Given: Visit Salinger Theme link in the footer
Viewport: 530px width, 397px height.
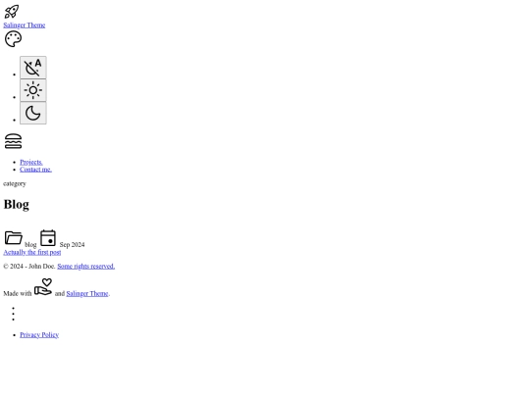Looking at the screenshot, I should [87, 293].
